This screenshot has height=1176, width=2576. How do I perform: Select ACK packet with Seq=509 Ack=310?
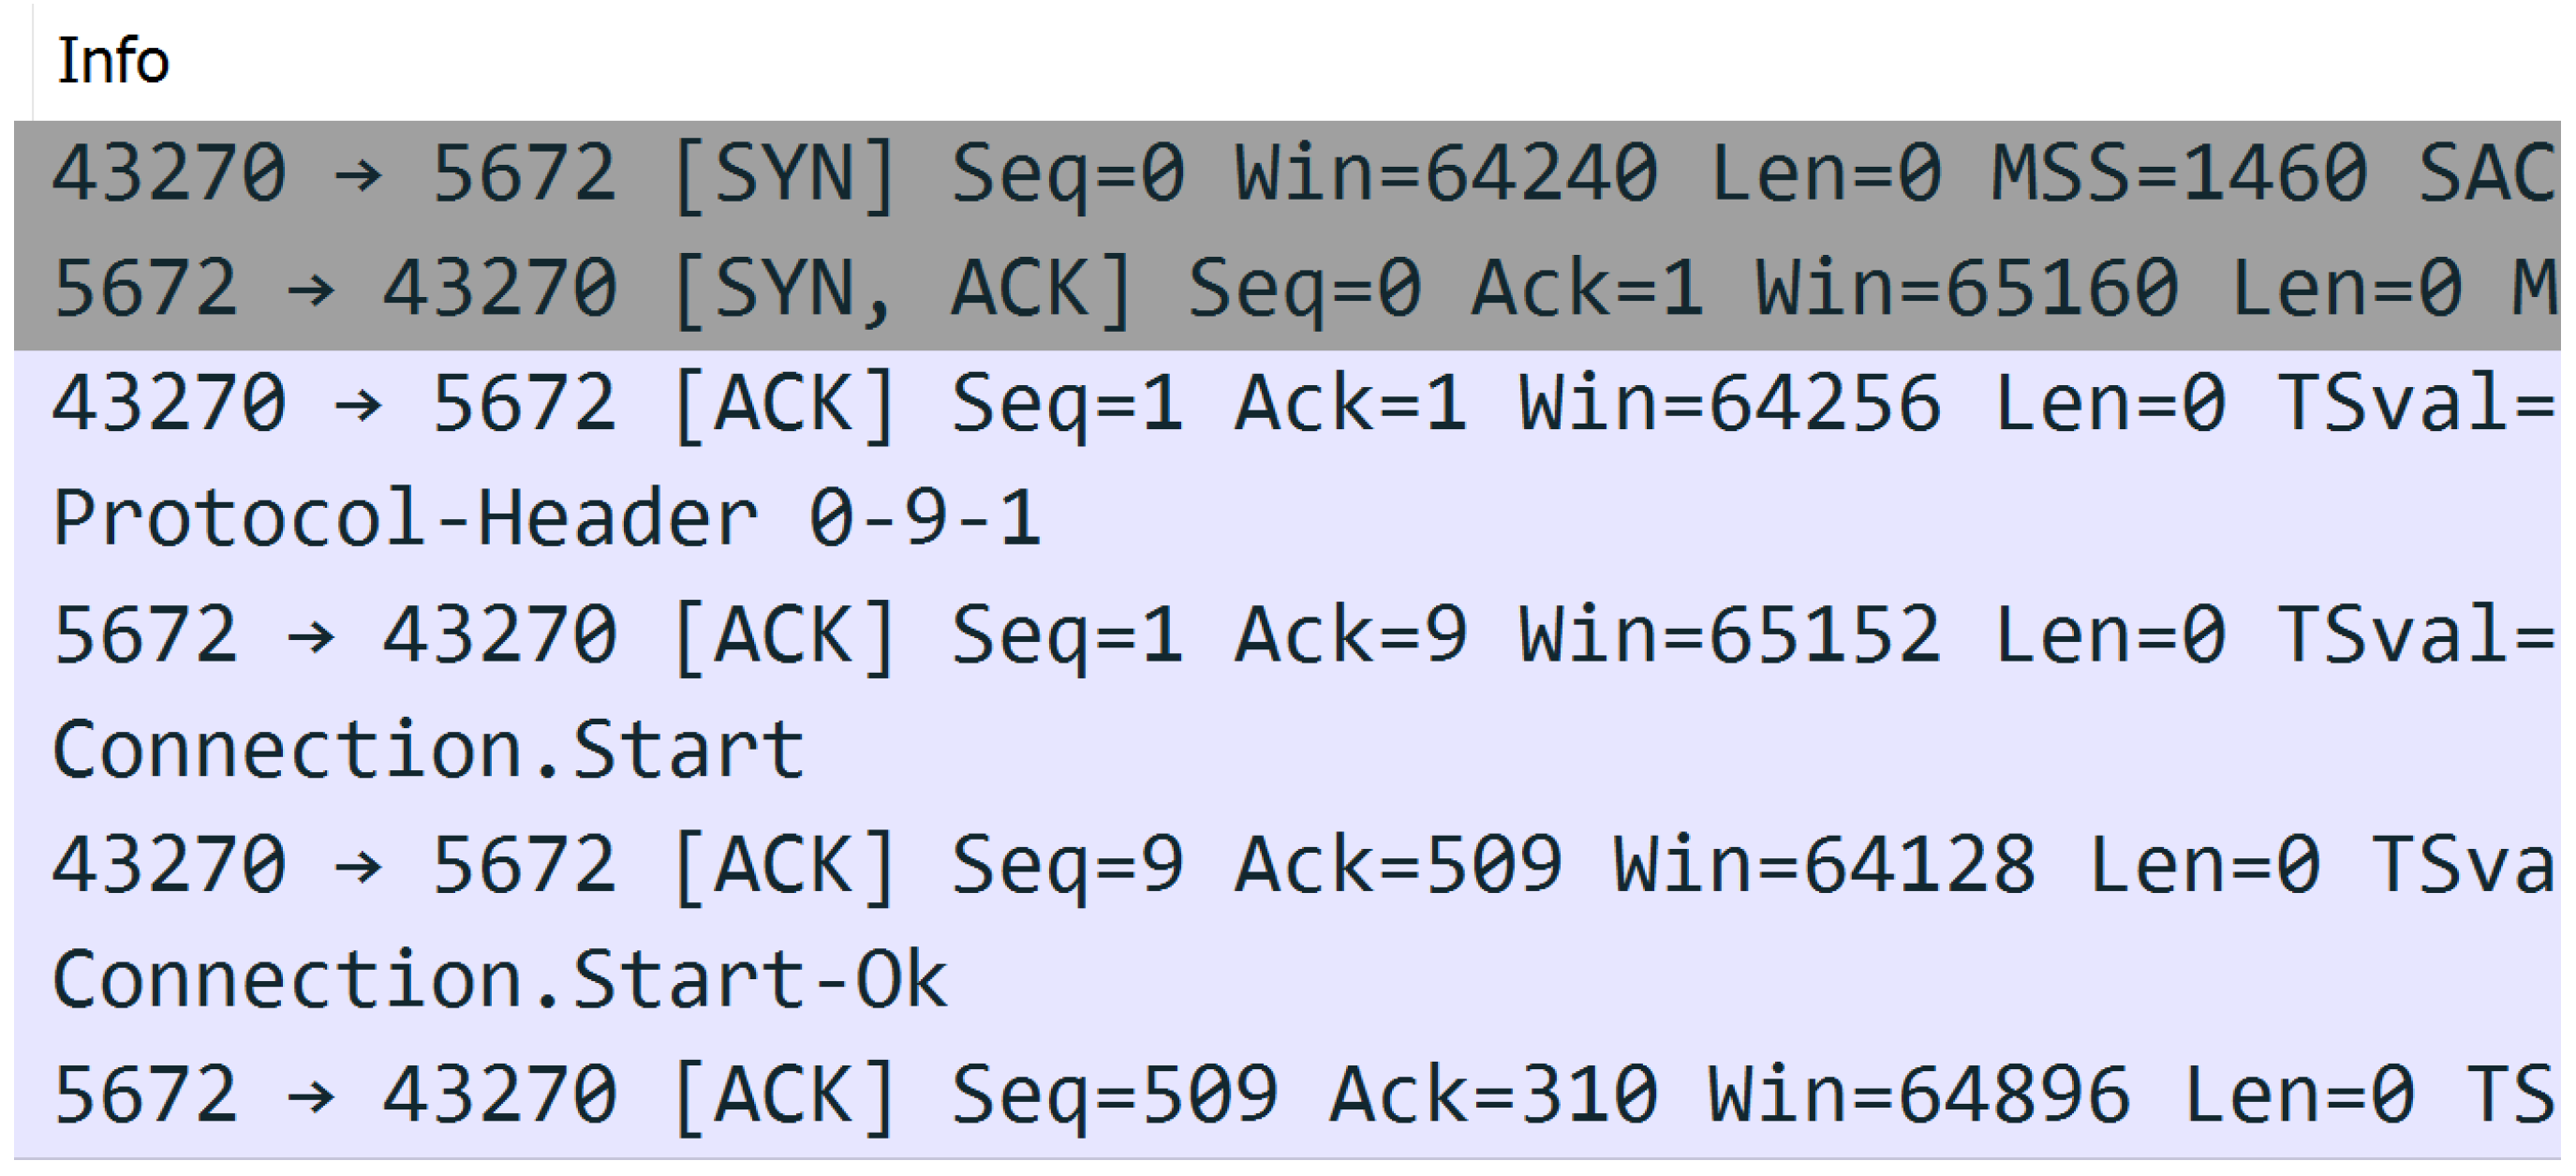pyautogui.click(x=1287, y=1099)
